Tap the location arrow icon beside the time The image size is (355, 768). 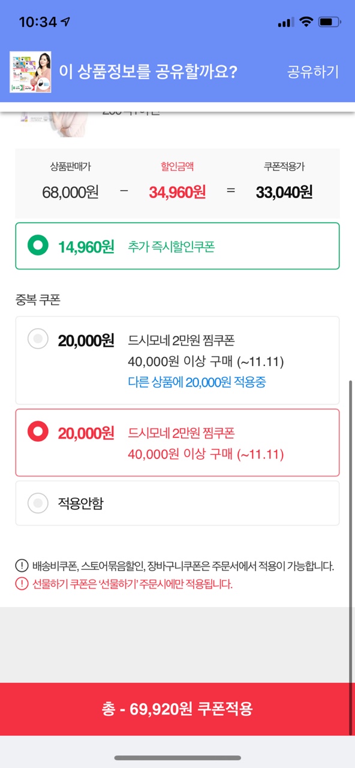click(x=66, y=22)
